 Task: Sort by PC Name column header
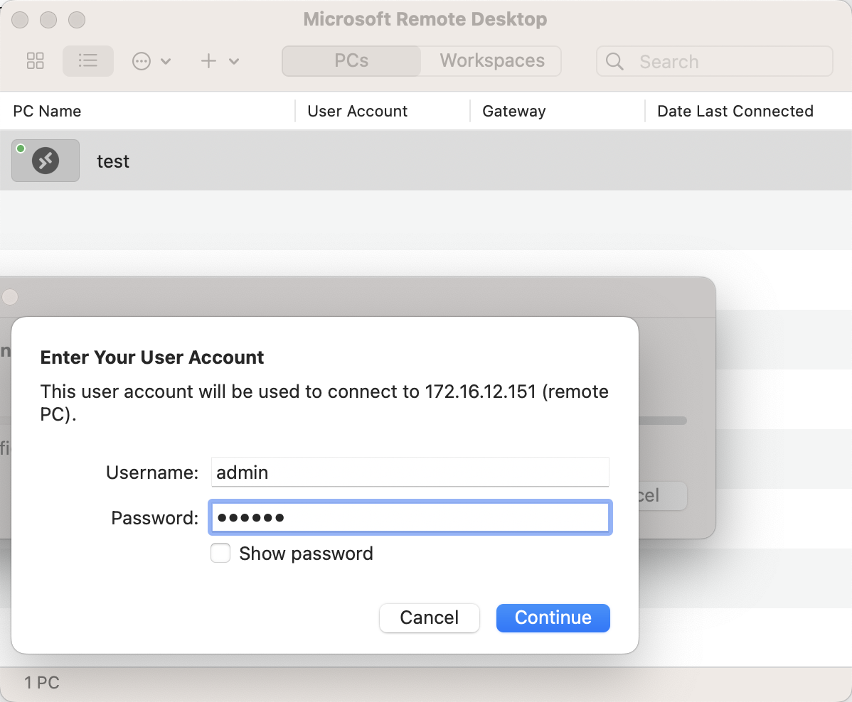47,112
